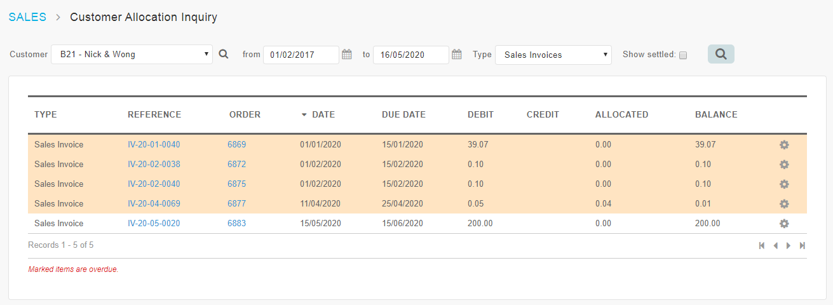This screenshot has width=833, height=305.
Task: Click the SALES breadcrumb link
Action: point(27,17)
